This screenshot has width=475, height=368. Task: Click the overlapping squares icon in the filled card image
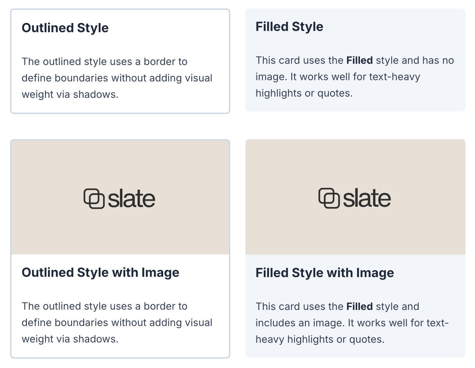(x=329, y=198)
